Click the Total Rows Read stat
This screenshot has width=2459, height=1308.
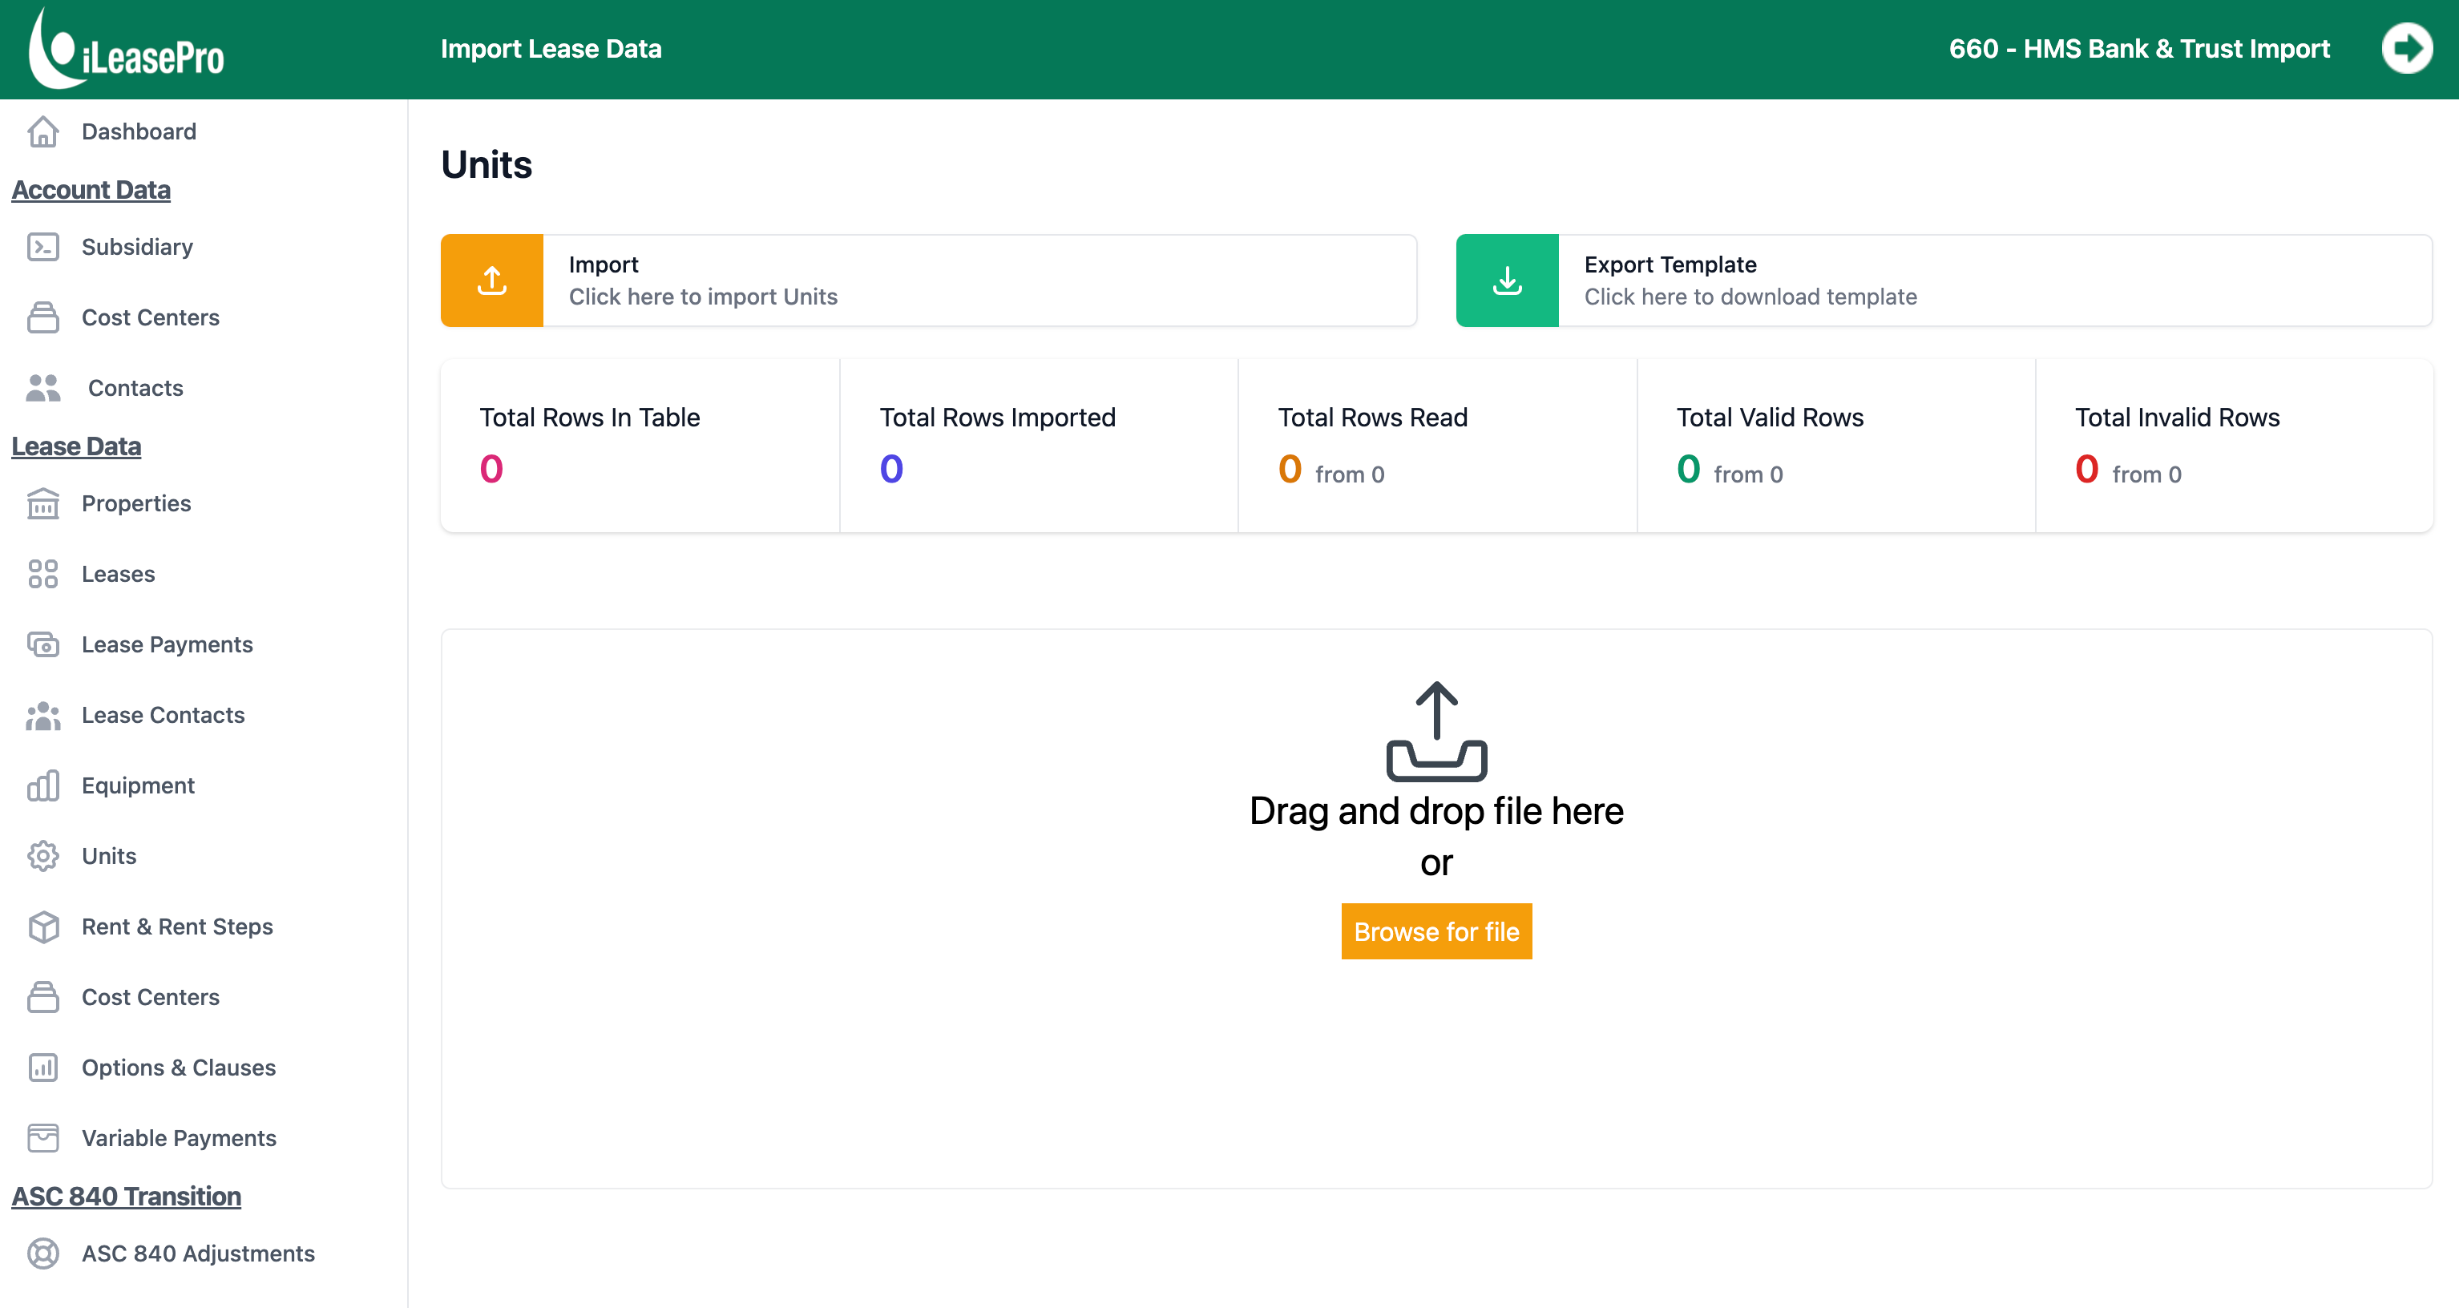coord(1438,446)
